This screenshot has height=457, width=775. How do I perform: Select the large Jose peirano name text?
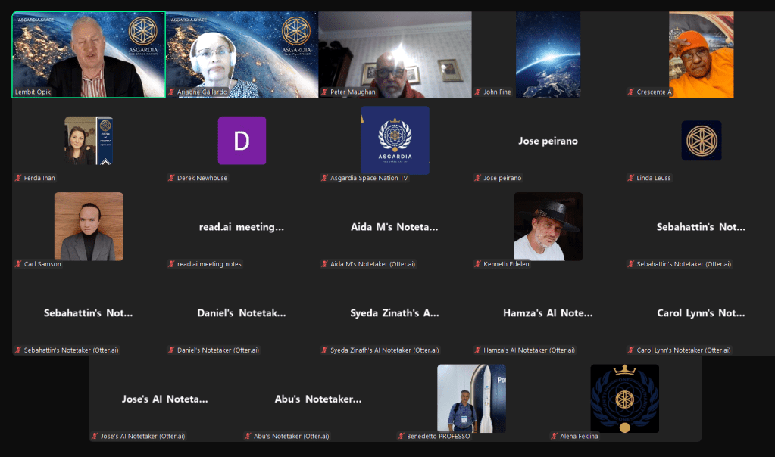coord(548,141)
